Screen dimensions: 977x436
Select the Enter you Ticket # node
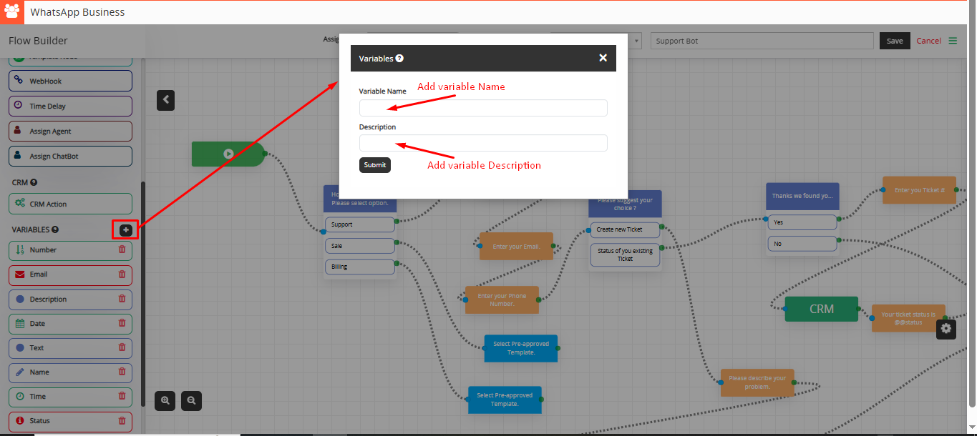click(x=919, y=190)
